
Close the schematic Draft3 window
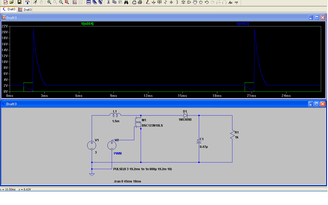pos(323,104)
